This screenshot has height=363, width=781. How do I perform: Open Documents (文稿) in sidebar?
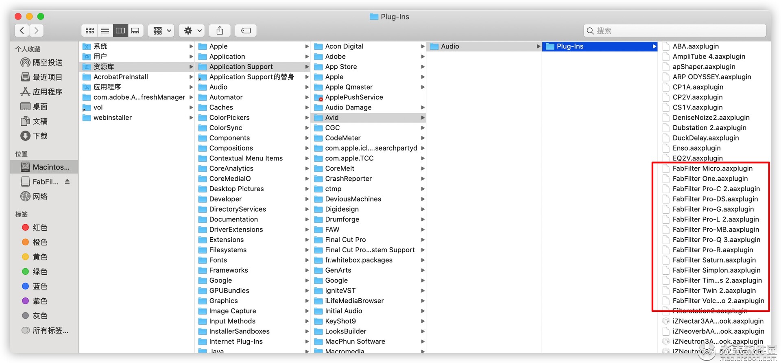tap(44, 121)
